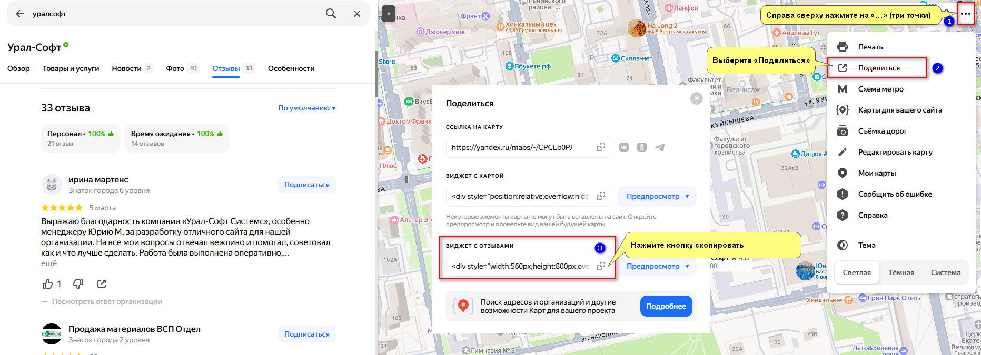Select Поделиться in the menu

coord(878,68)
